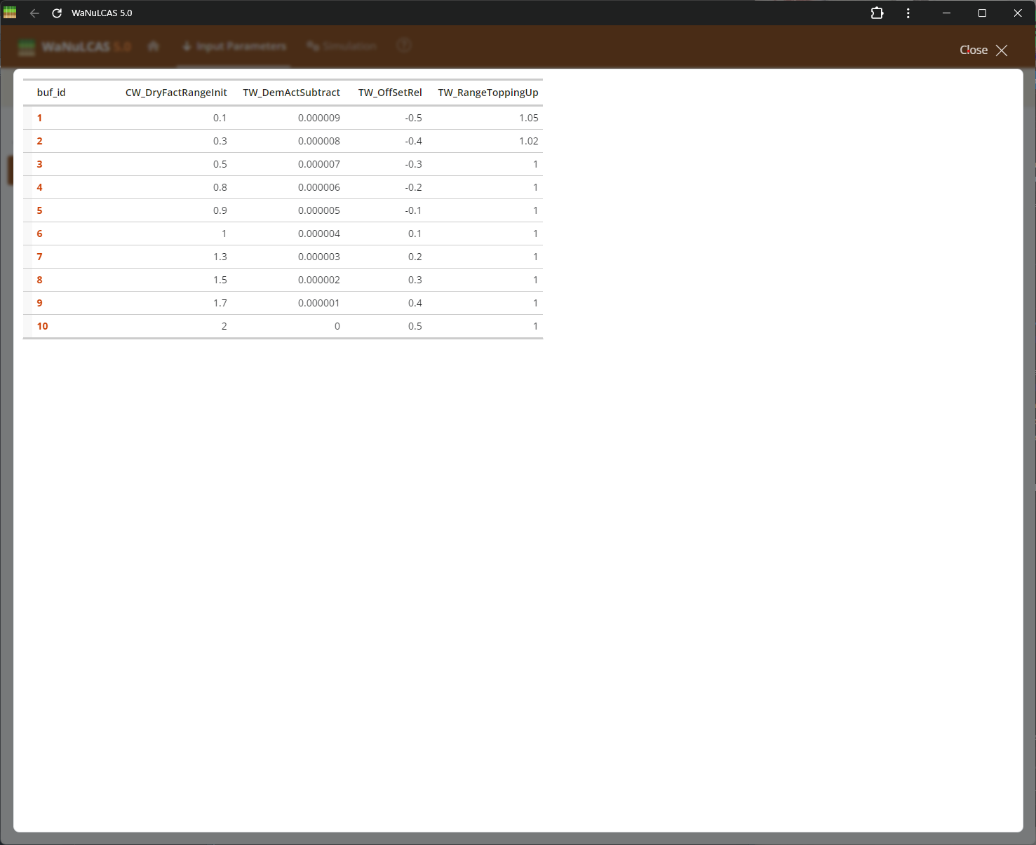1036x845 pixels.
Task: Click the Home icon in the navigation bar
Action: pos(154,46)
